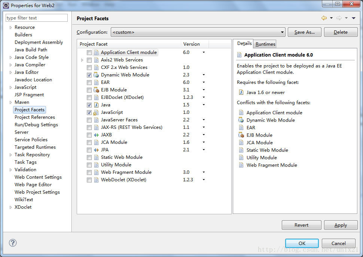
Task: Click the Java facet J icon in facet list
Action: pyautogui.click(x=96, y=105)
